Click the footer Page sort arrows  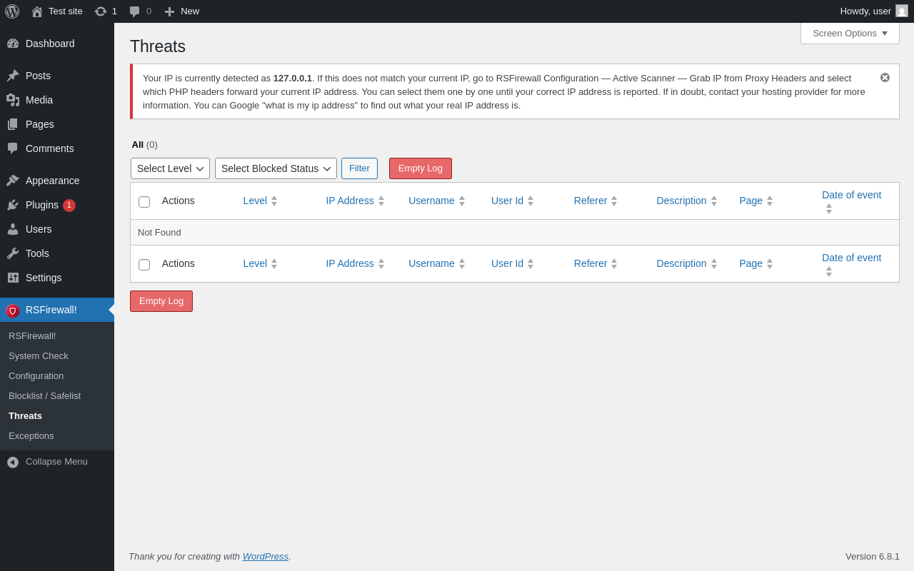point(770,264)
